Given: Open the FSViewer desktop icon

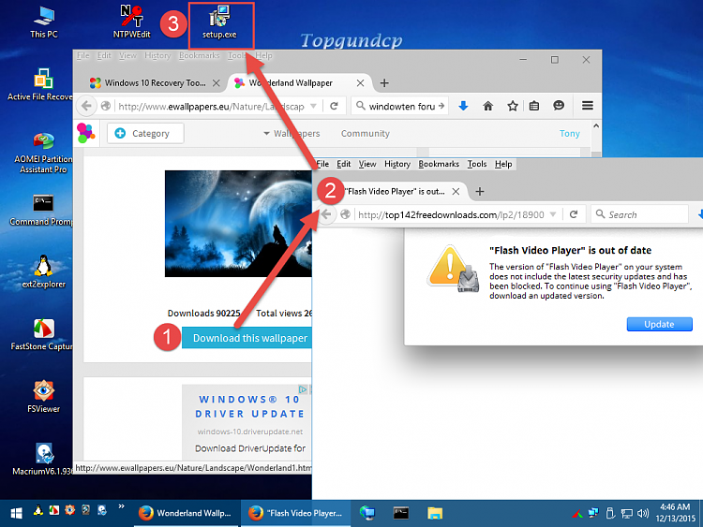Looking at the screenshot, I should (x=43, y=396).
